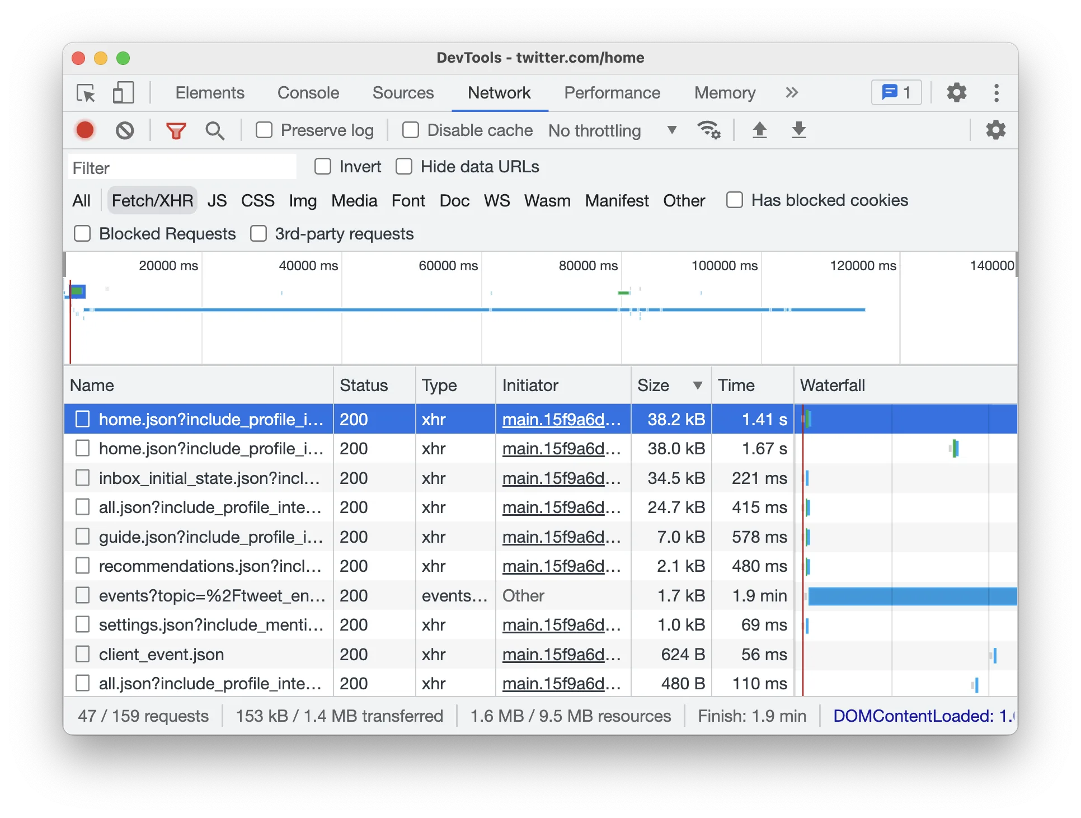Check 3rd-party requests checkbox
The height and width of the screenshot is (818, 1081).
click(258, 234)
